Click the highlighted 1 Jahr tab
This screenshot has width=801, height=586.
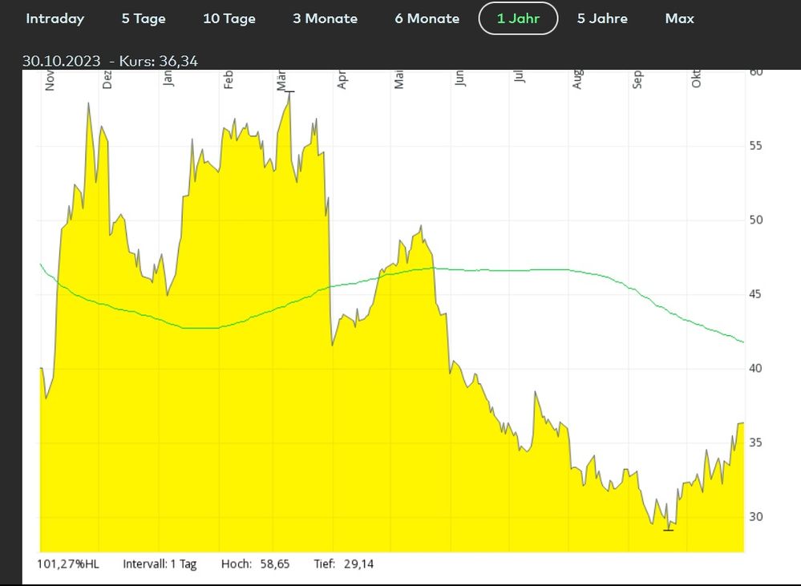(518, 18)
